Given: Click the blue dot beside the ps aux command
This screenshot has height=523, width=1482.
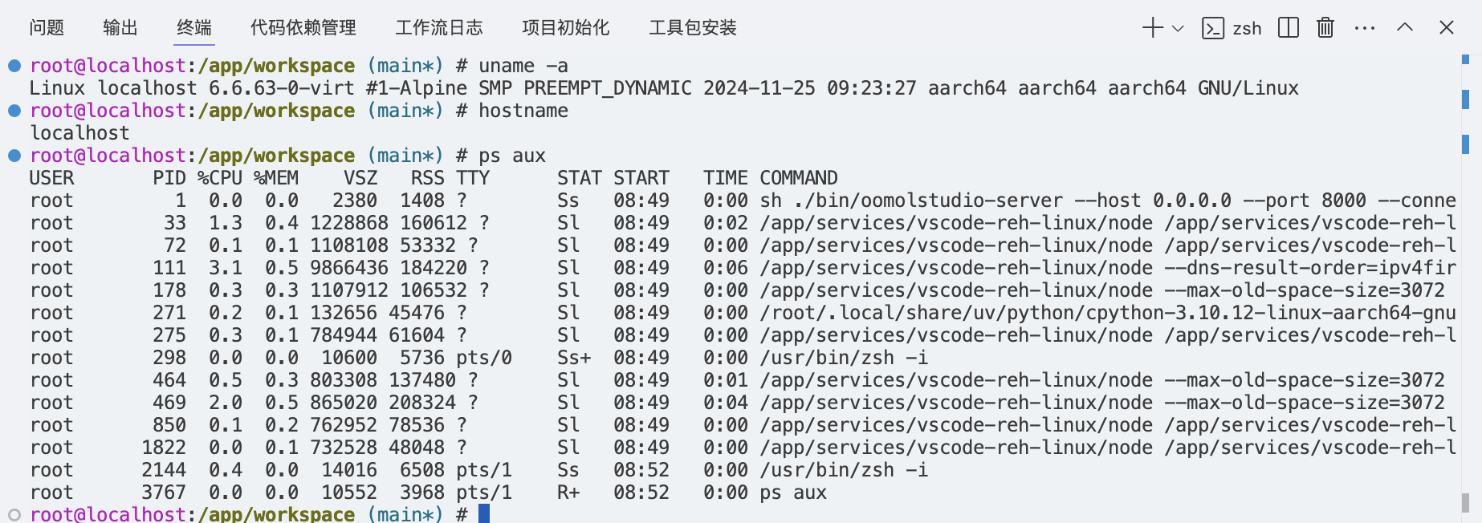Looking at the screenshot, I should [14, 156].
